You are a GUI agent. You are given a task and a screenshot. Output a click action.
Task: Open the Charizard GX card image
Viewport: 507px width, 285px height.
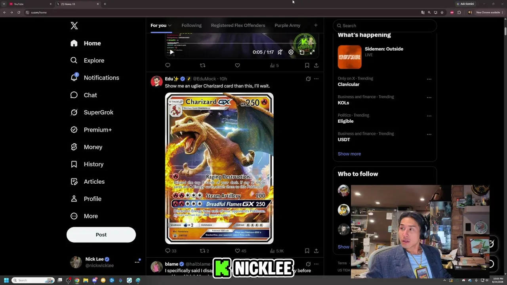click(x=219, y=168)
